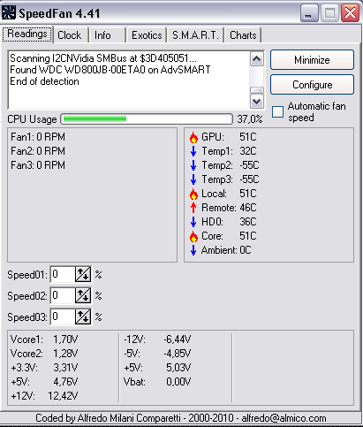Viewport: 363px width, 427px height.
Task: Click the Local flame icon
Action: (x=193, y=194)
